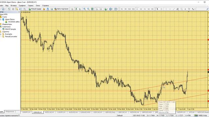This screenshot has width=209, height=117.
Task: Open the Вид menu
Action: coord(7,6)
